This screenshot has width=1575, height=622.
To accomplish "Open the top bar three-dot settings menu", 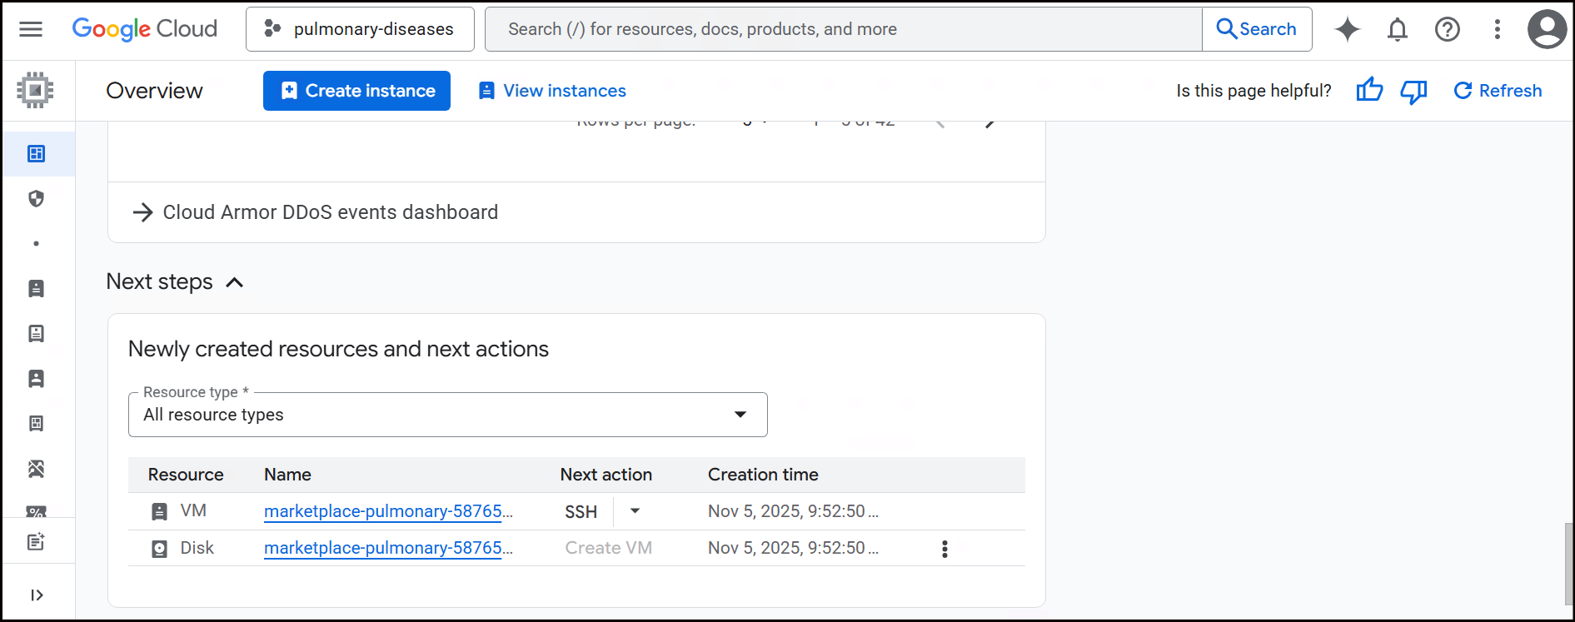I will [1497, 29].
